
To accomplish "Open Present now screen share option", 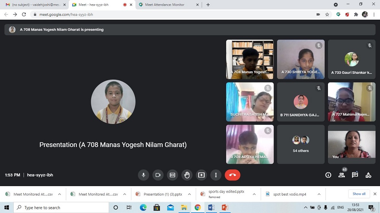I will [x=201, y=175].
